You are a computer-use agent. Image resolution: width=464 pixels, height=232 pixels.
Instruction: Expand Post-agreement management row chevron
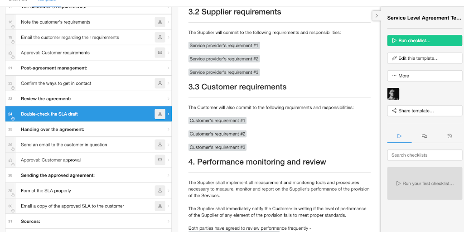point(169,68)
